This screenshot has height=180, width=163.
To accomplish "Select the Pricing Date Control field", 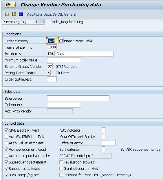I will click(49, 73).
